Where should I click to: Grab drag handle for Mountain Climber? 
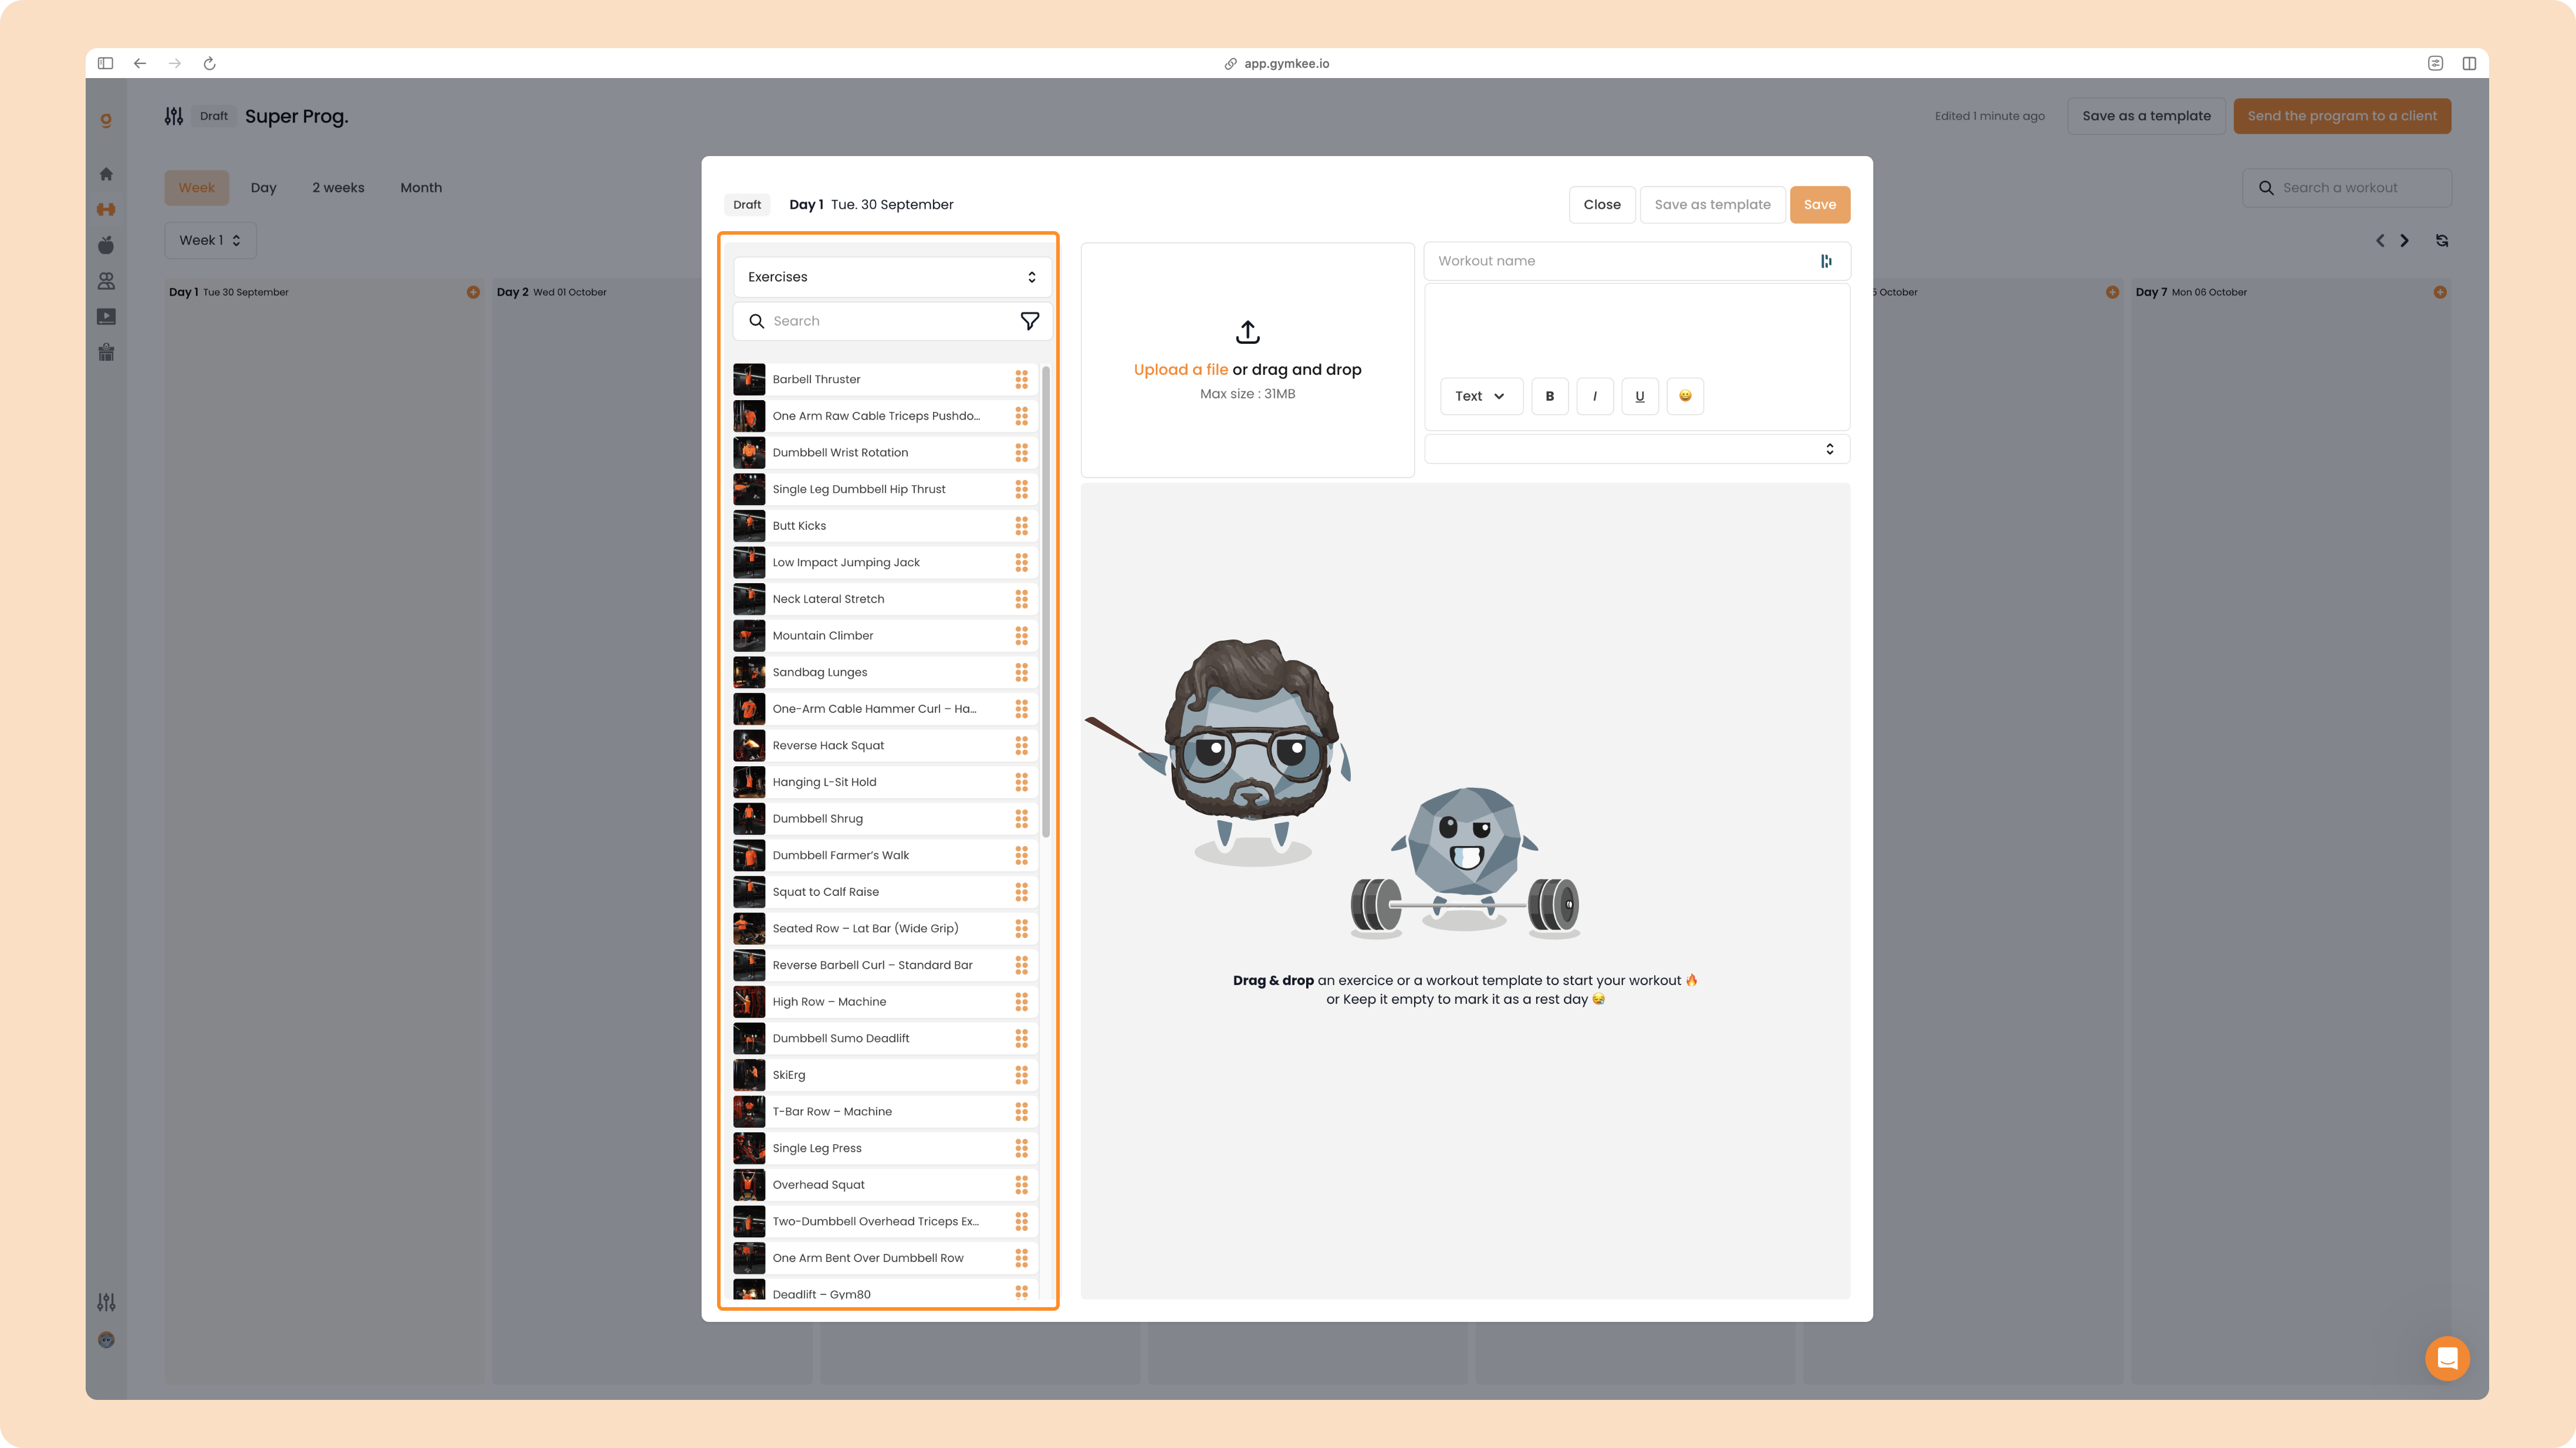point(1021,636)
